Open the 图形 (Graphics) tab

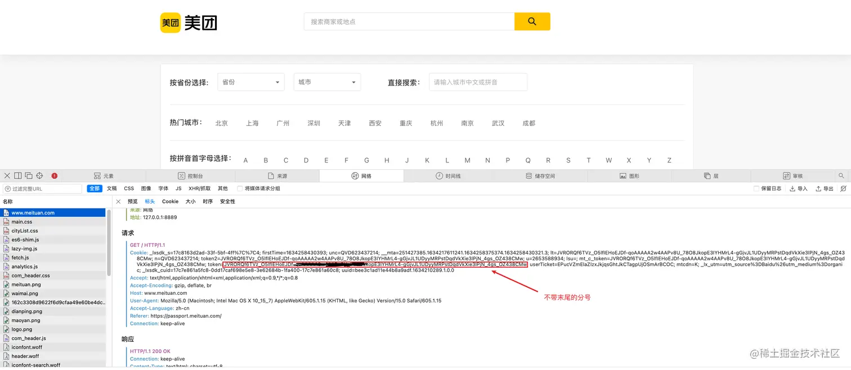629,176
